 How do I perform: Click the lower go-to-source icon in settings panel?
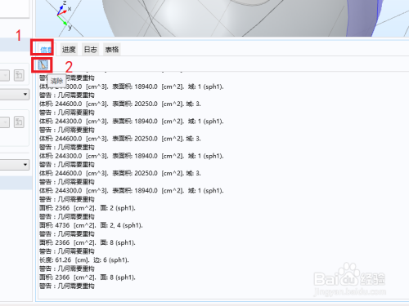(19, 122)
